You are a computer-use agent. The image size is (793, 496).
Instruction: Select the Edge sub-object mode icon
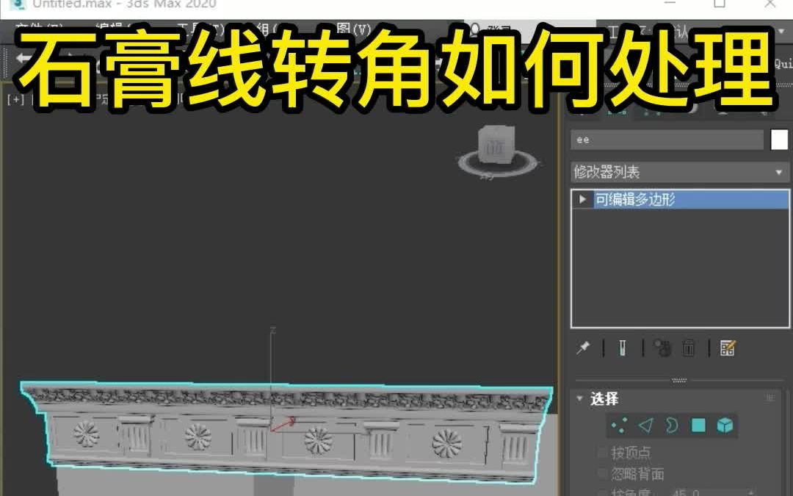tap(646, 425)
